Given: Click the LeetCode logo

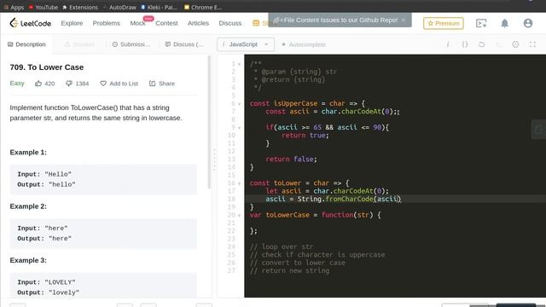Looking at the screenshot, I should [x=31, y=23].
